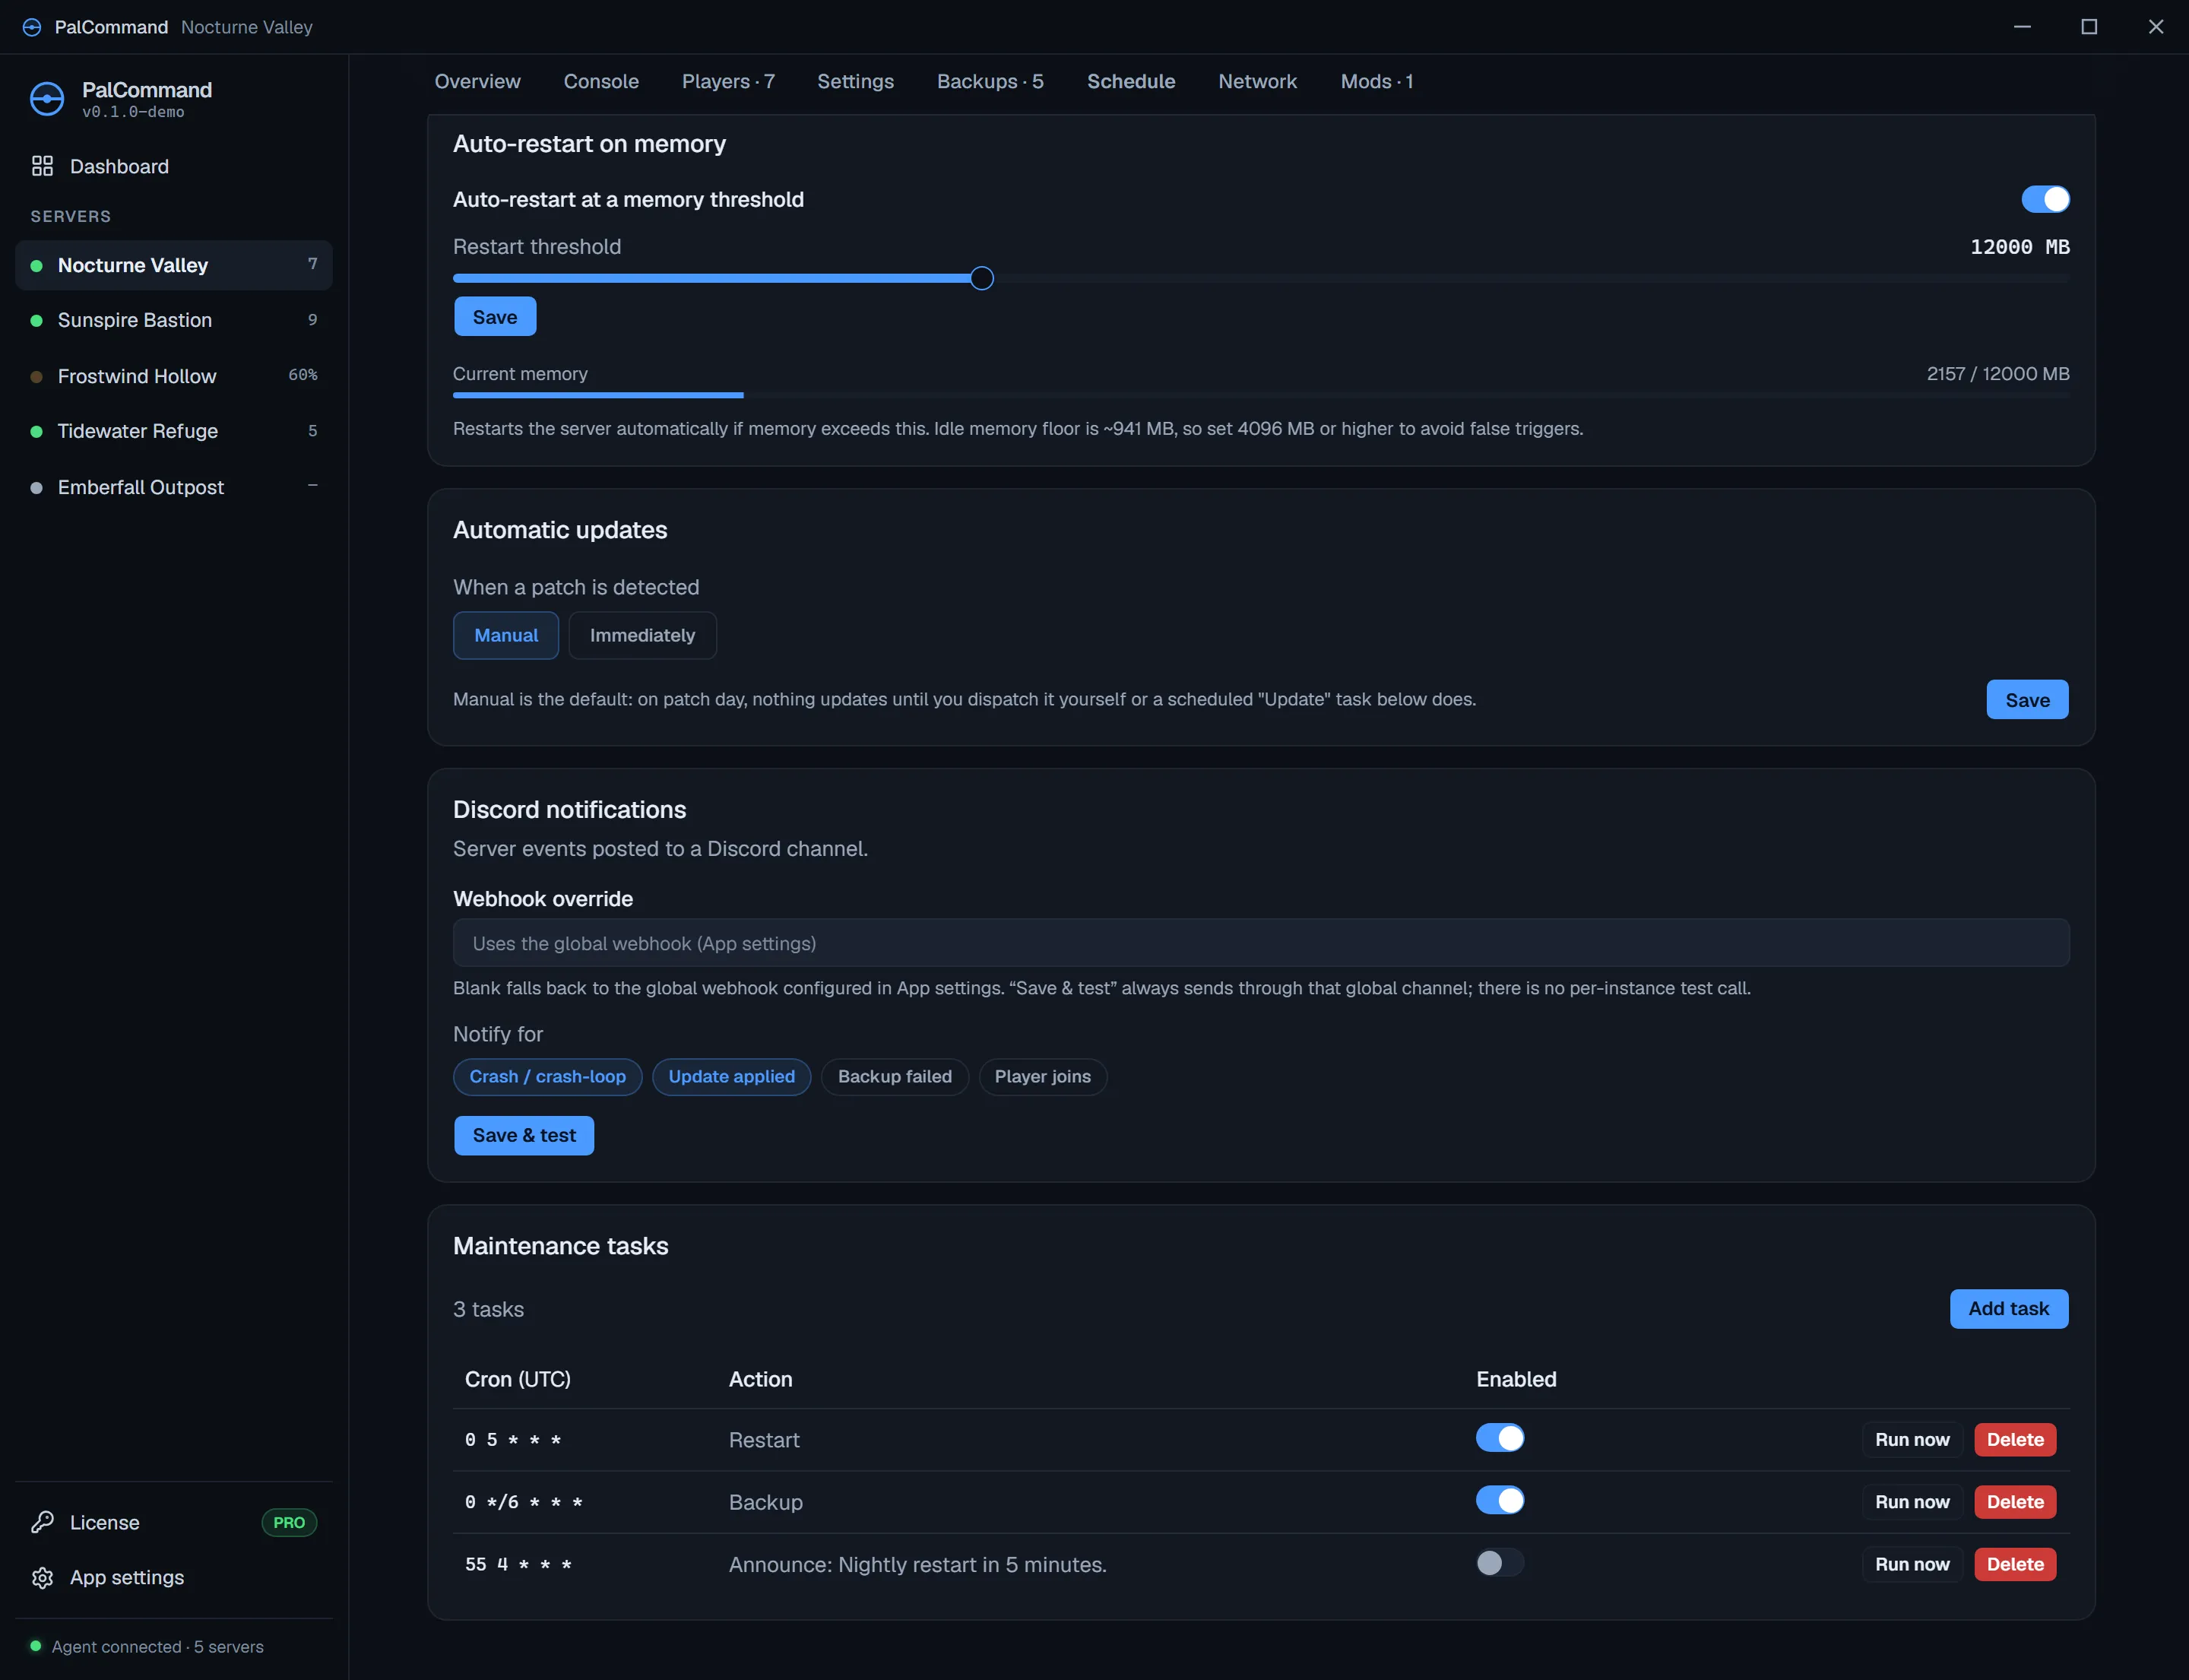The image size is (2189, 1680).
Task: Click the '12000 MB' threshold value
Action: (x=2019, y=247)
